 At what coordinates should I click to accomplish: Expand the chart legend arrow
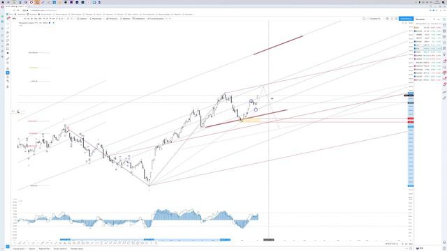(x=20, y=25)
